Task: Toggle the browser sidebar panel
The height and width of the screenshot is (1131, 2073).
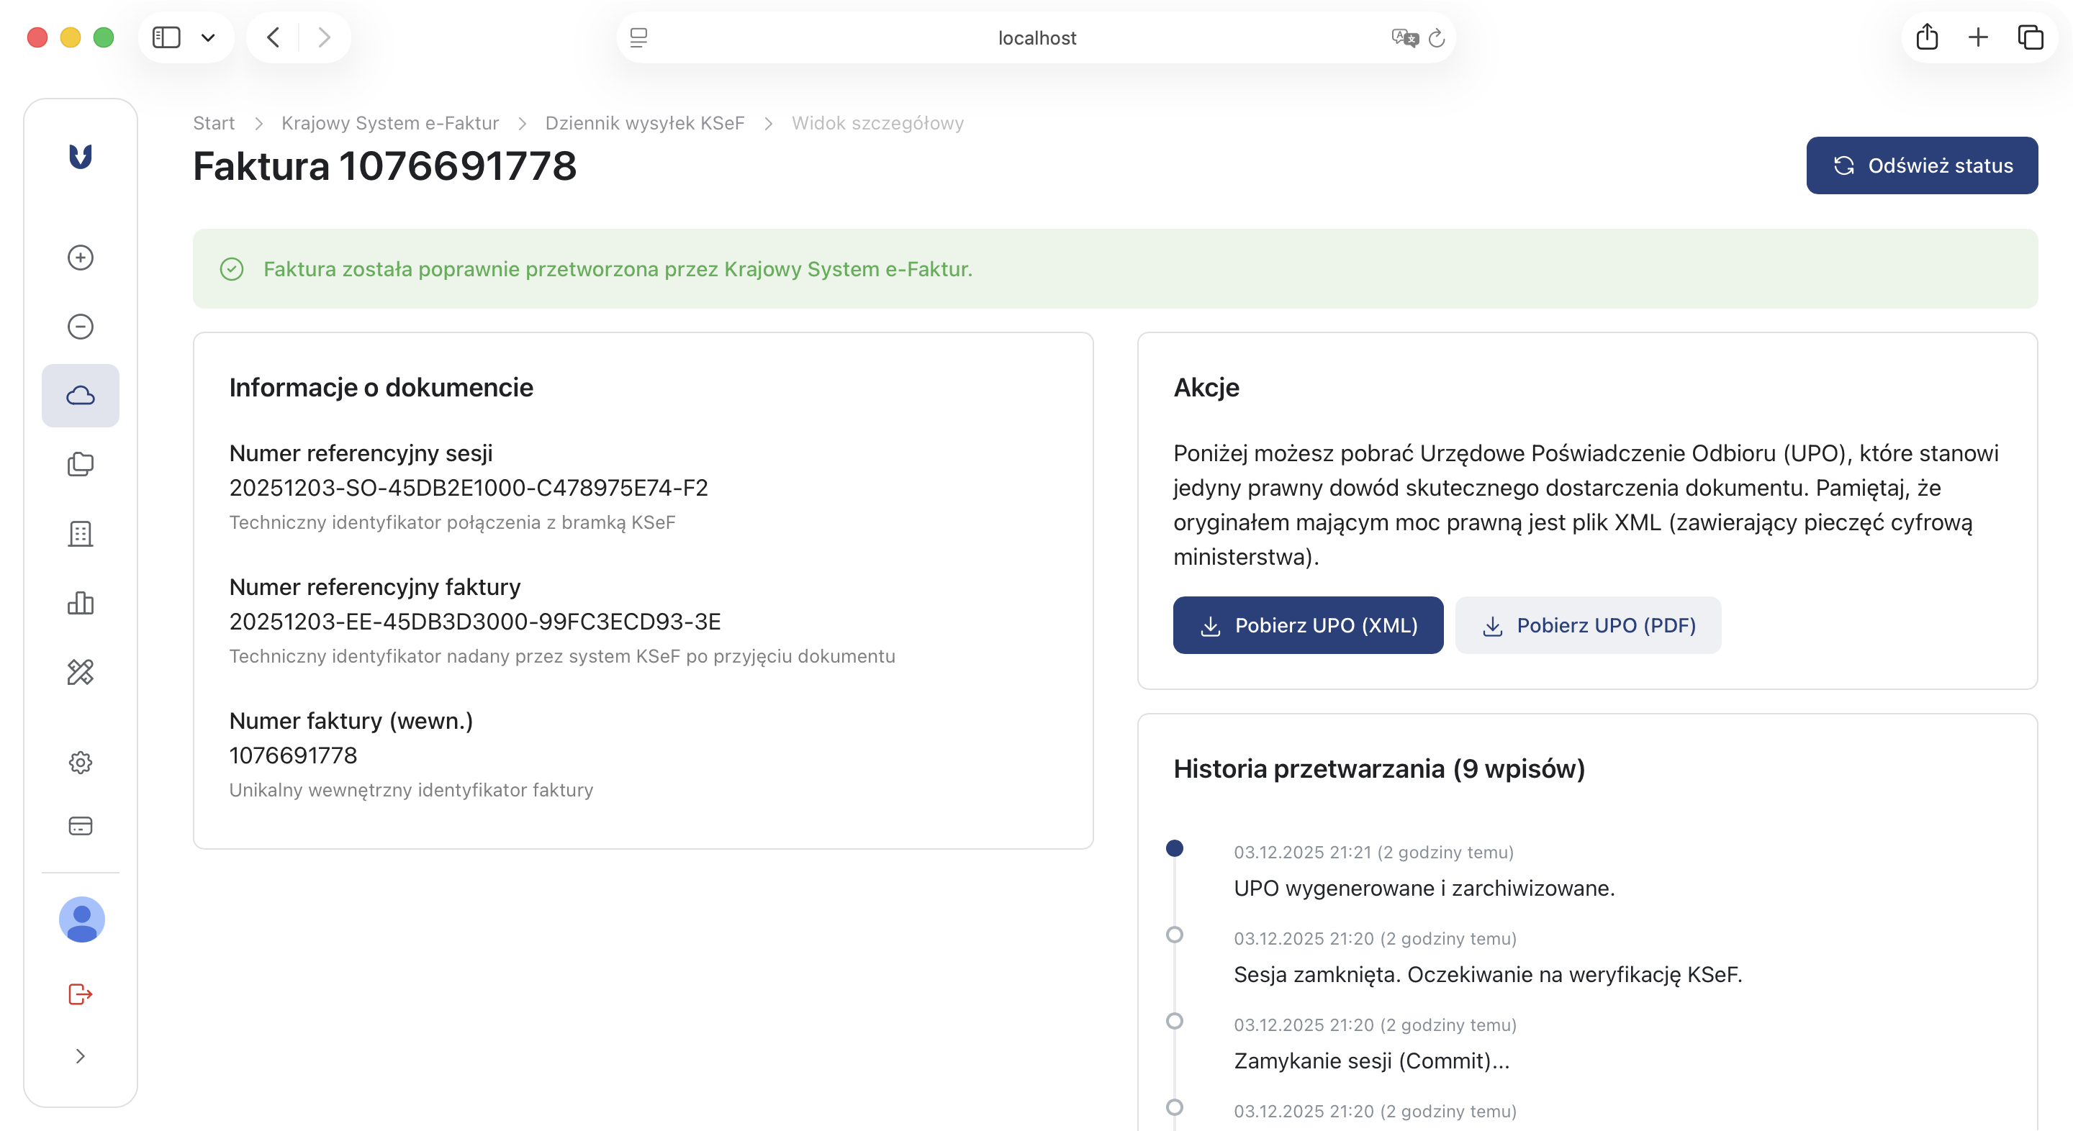Action: tap(166, 36)
